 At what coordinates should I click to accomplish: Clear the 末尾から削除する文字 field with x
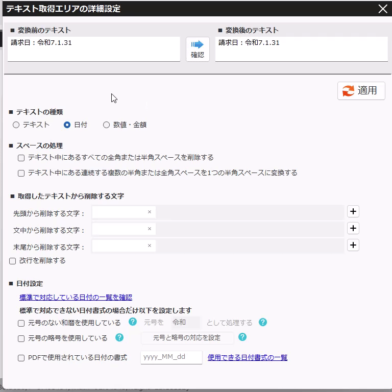pos(150,246)
